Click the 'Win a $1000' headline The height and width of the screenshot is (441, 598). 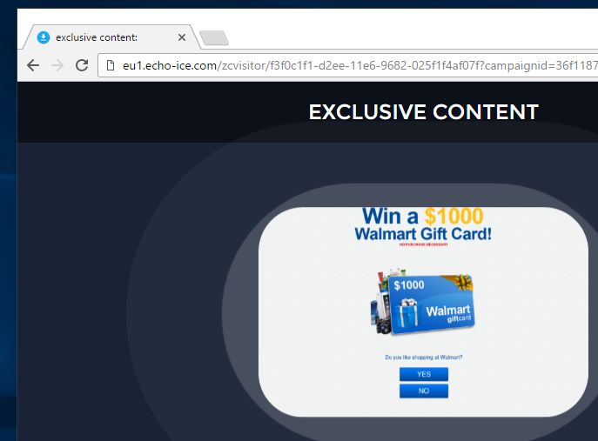tap(422, 216)
